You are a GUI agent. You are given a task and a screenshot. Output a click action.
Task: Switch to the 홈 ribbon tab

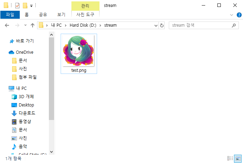click(x=27, y=15)
